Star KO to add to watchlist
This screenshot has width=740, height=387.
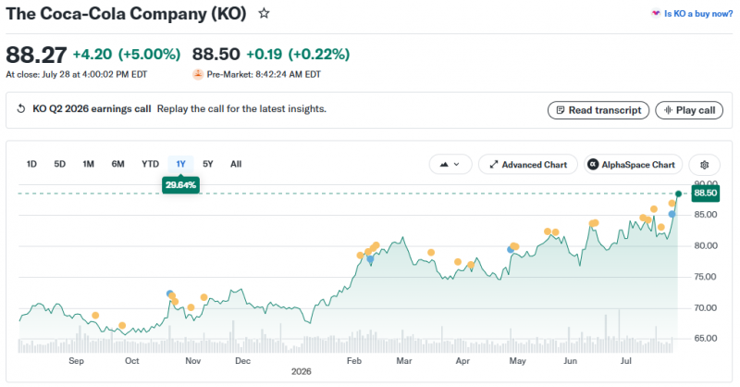[x=264, y=14]
